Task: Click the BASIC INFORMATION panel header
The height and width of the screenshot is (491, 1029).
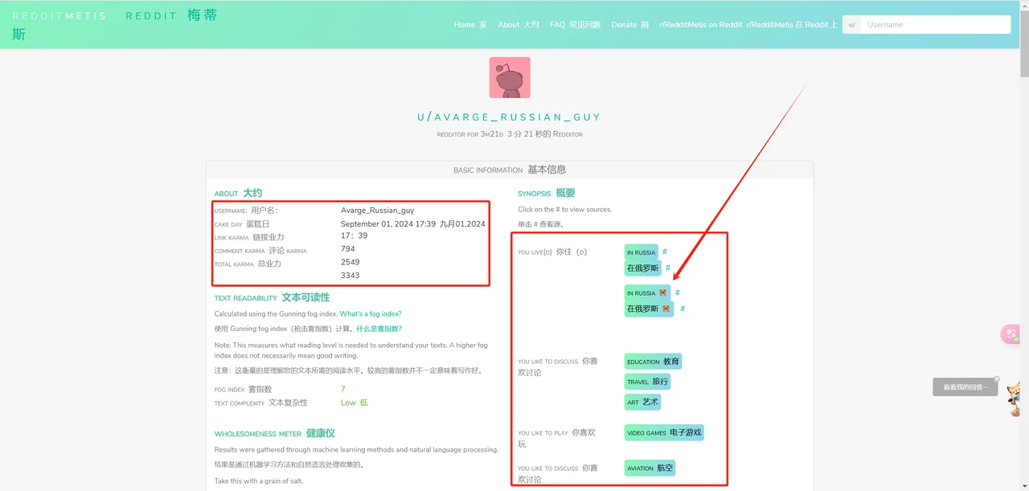Action: (x=510, y=170)
